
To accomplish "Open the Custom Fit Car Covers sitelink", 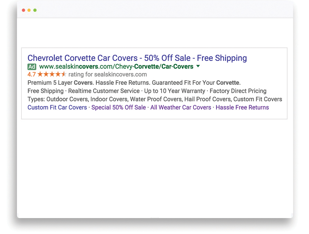I will (57, 107).
